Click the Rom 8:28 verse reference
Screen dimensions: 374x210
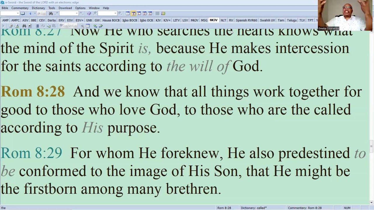pyautogui.click(x=33, y=92)
